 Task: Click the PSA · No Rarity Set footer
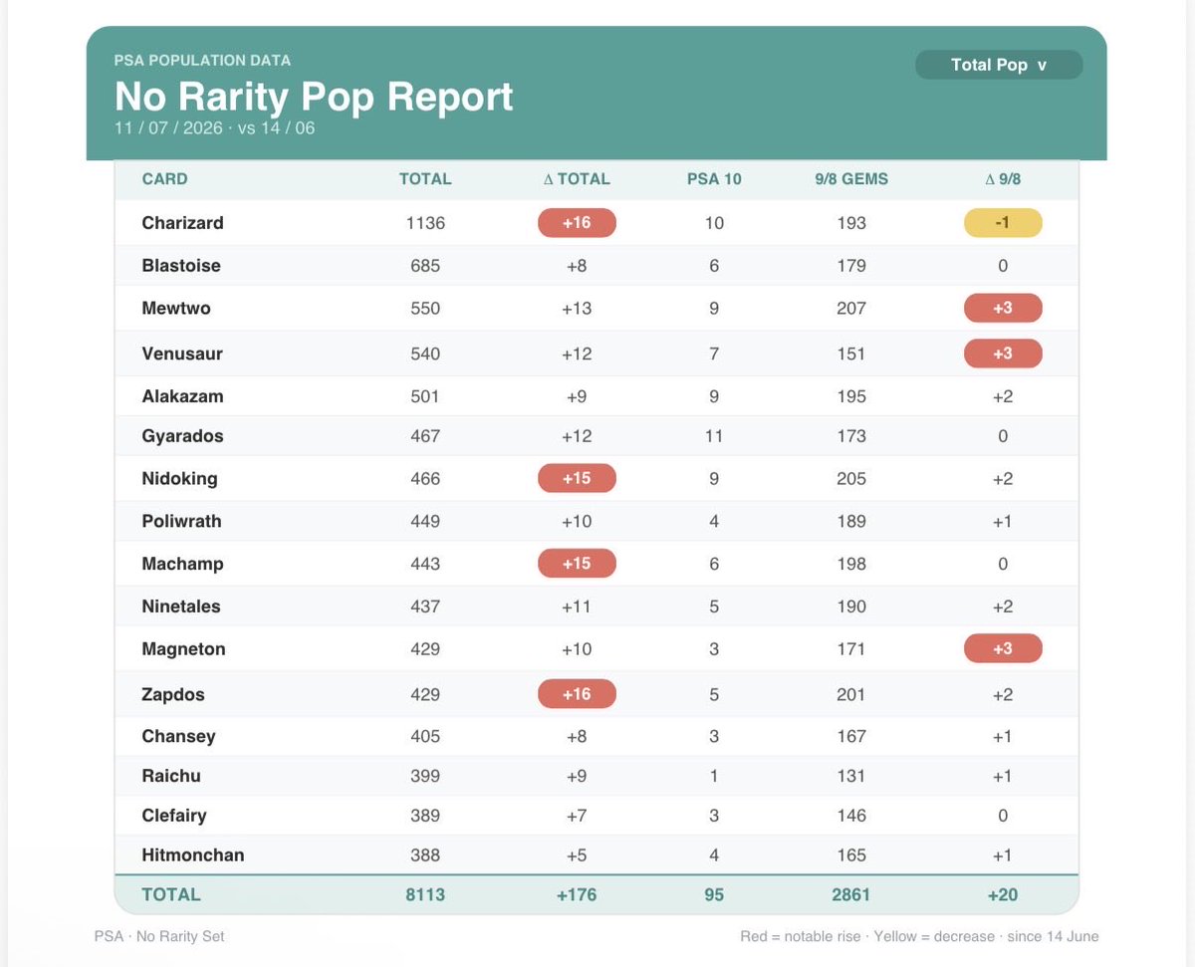tap(160, 936)
